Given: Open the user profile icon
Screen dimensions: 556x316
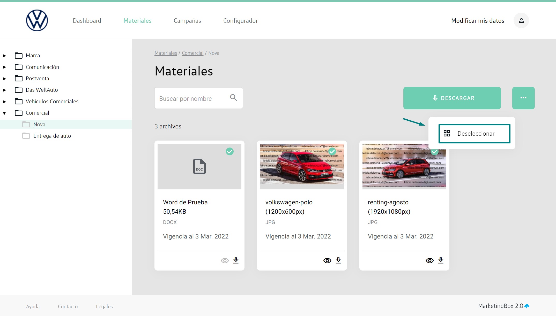Looking at the screenshot, I should [521, 20].
